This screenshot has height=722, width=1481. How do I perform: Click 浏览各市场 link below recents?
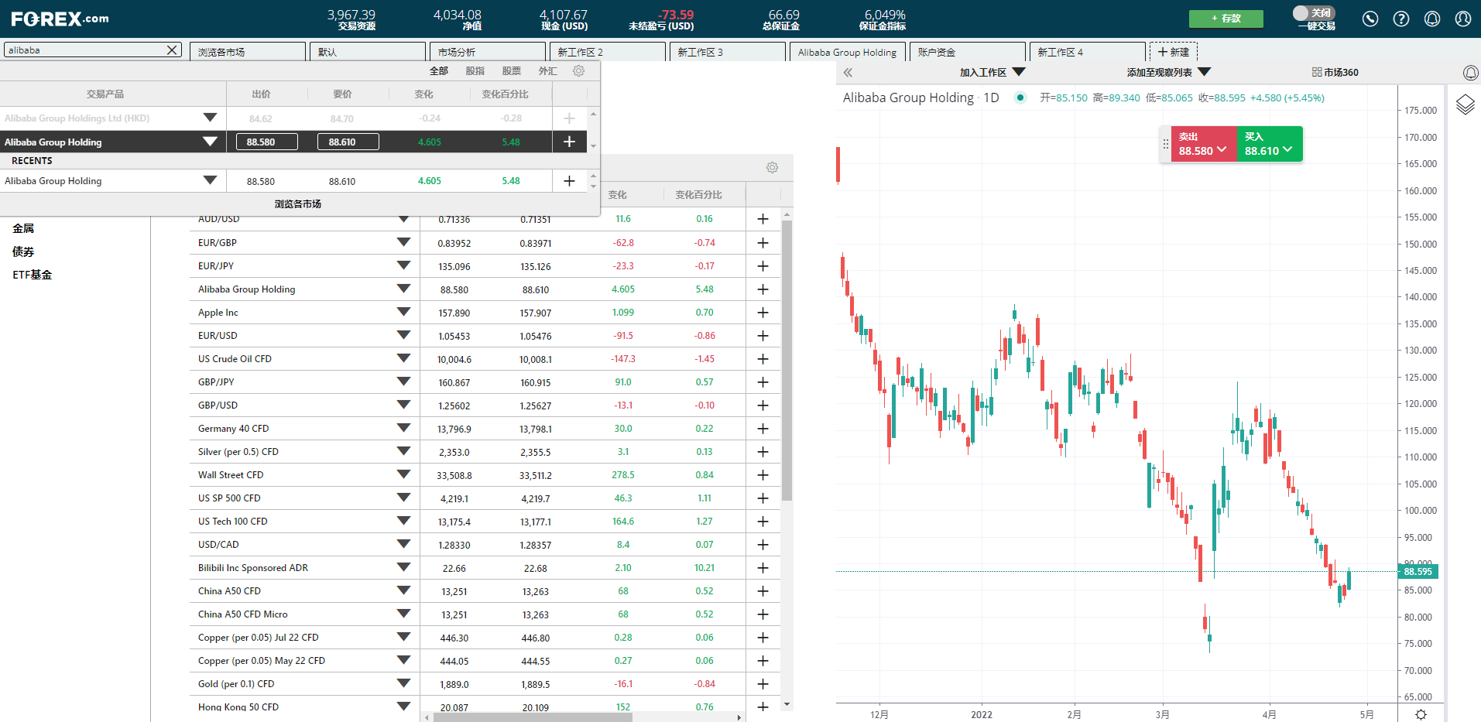point(298,204)
